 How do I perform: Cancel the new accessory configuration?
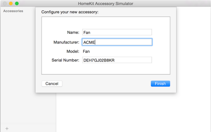click(x=52, y=83)
